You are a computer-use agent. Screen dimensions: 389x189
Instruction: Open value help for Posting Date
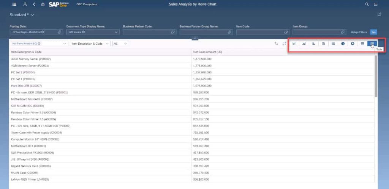coord(60,32)
